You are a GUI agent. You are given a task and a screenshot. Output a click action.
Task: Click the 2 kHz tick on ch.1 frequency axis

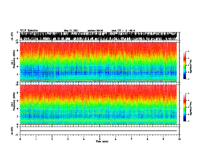click(18, 74)
